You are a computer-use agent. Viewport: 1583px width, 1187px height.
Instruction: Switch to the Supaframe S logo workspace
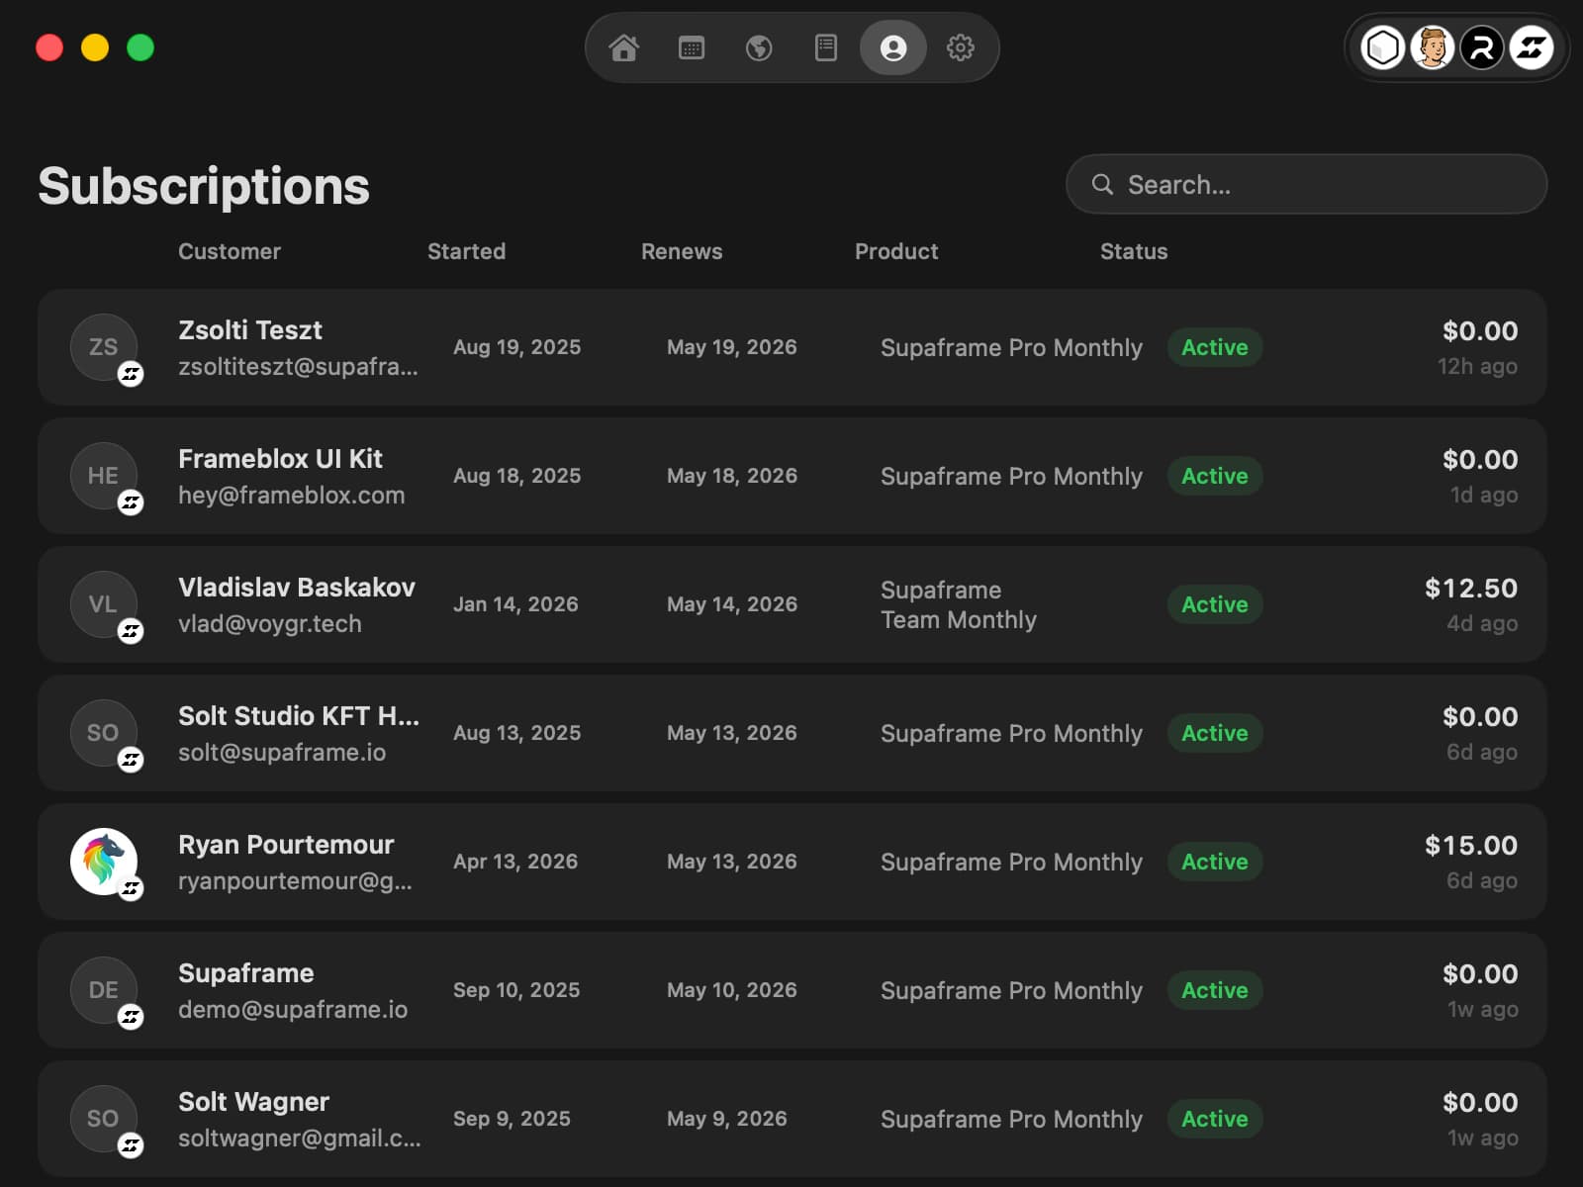1532,47
